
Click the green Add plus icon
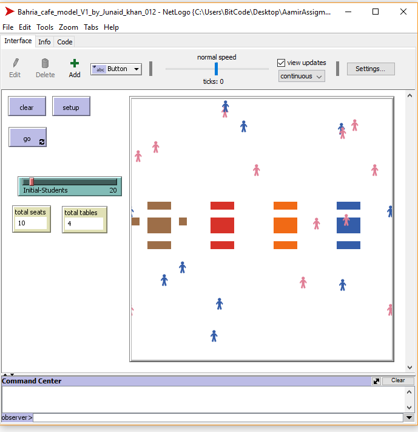point(74,63)
